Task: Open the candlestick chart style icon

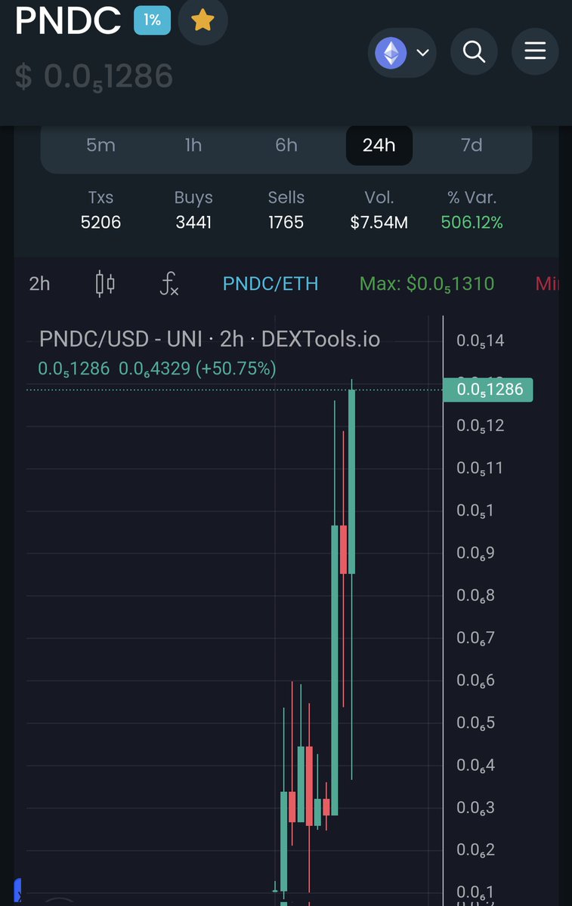Action: [105, 284]
